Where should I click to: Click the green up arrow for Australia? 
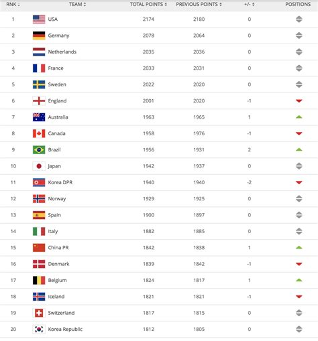coord(299,117)
